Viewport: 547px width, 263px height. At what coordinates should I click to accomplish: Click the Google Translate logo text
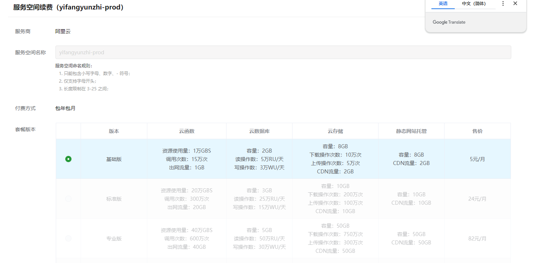point(449,22)
